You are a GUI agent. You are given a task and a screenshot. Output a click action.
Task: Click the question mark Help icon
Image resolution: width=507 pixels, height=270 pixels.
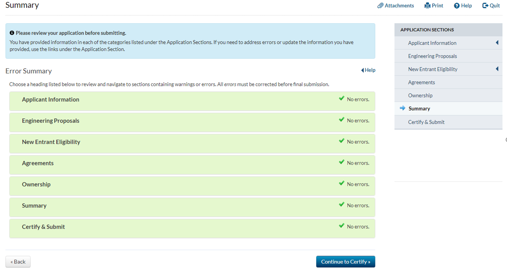(x=457, y=6)
